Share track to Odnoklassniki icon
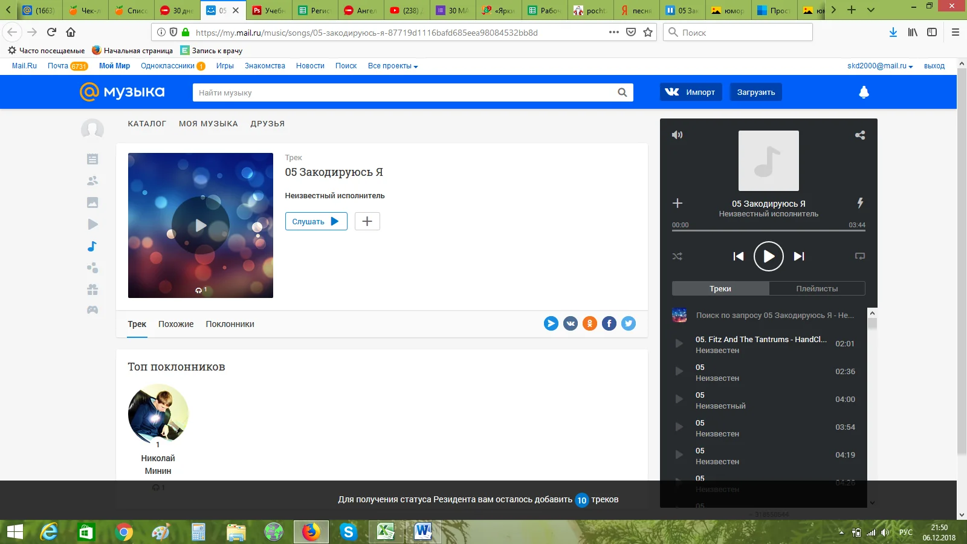Image resolution: width=967 pixels, height=544 pixels. [590, 323]
